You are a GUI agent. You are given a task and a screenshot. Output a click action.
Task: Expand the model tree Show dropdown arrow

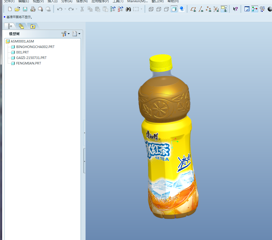click(69, 34)
